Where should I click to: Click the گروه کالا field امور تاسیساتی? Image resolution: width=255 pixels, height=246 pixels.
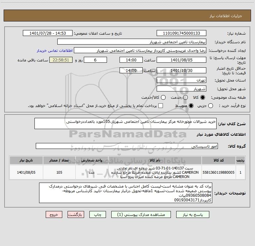tap(127, 146)
